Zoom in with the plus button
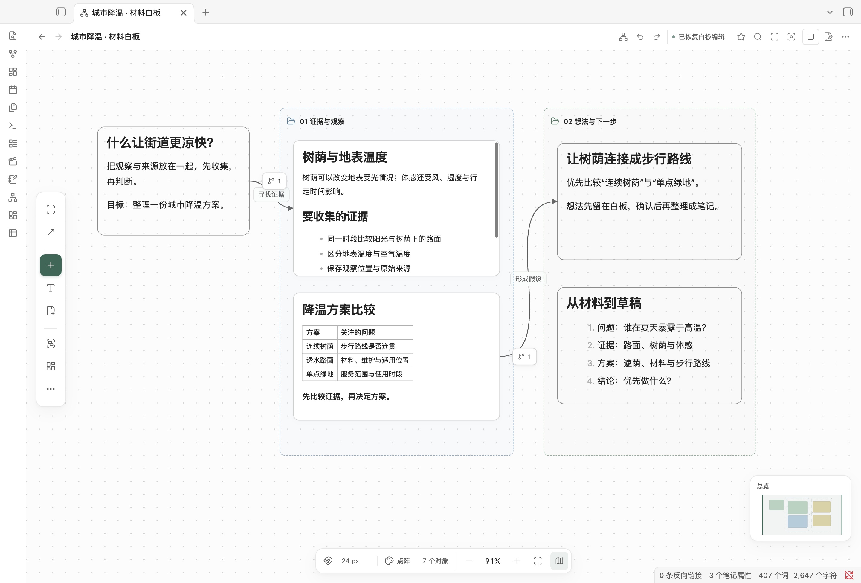The width and height of the screenshot is (861, 583). pos(517,561)
